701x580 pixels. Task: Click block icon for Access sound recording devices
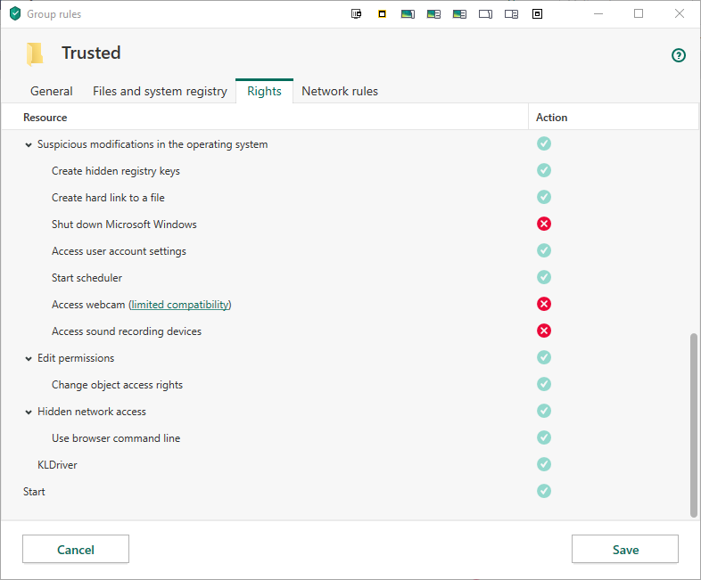(x=544, y=331)
